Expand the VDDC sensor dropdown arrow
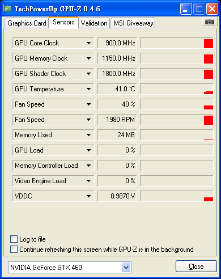The image size is (221, 279). [88, 196]
